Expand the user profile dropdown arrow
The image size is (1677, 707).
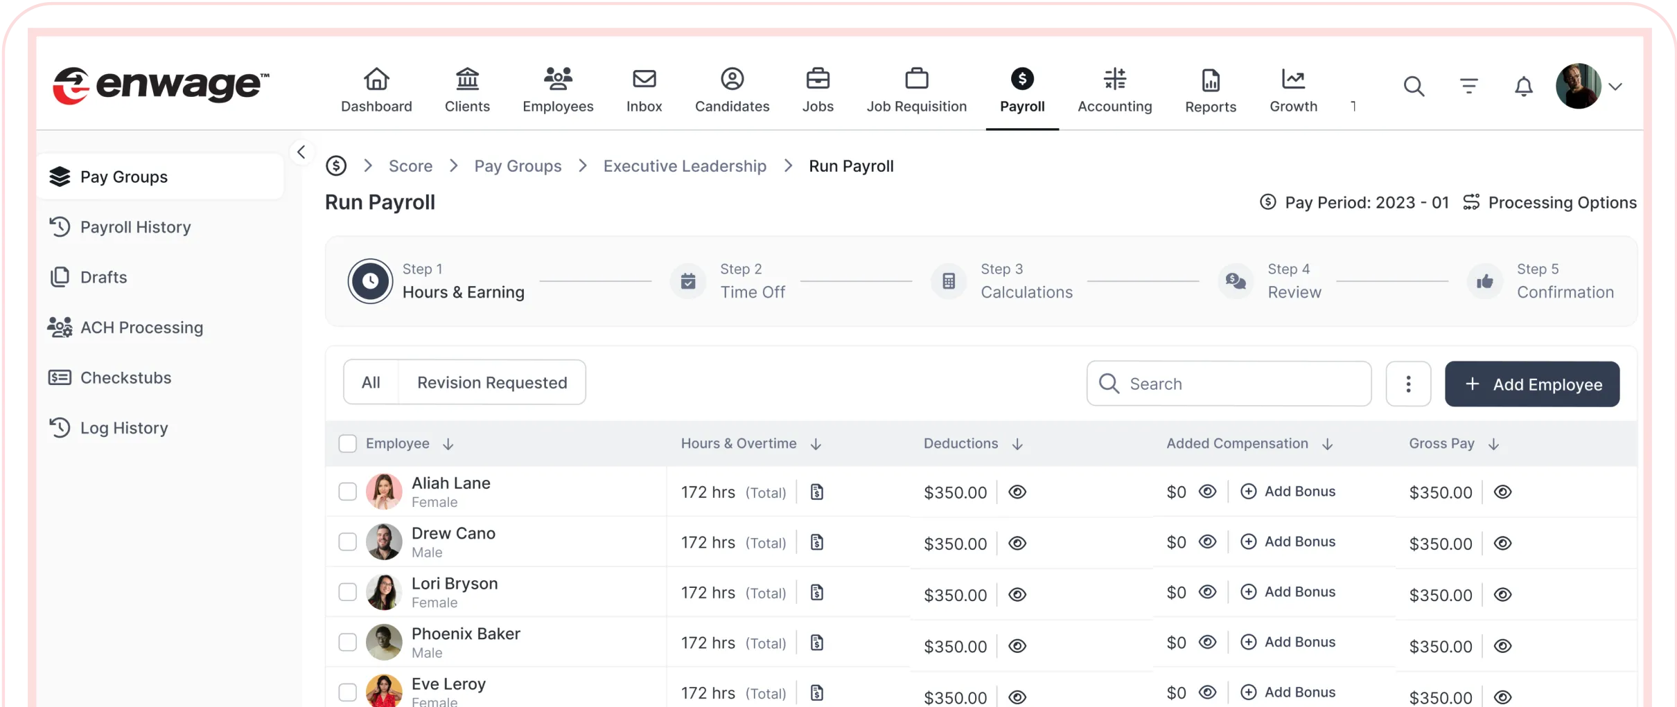(x=1615, y=87)
